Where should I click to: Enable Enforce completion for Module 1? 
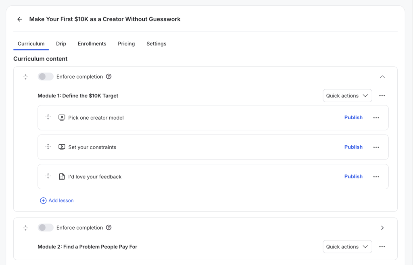point(46,76)
